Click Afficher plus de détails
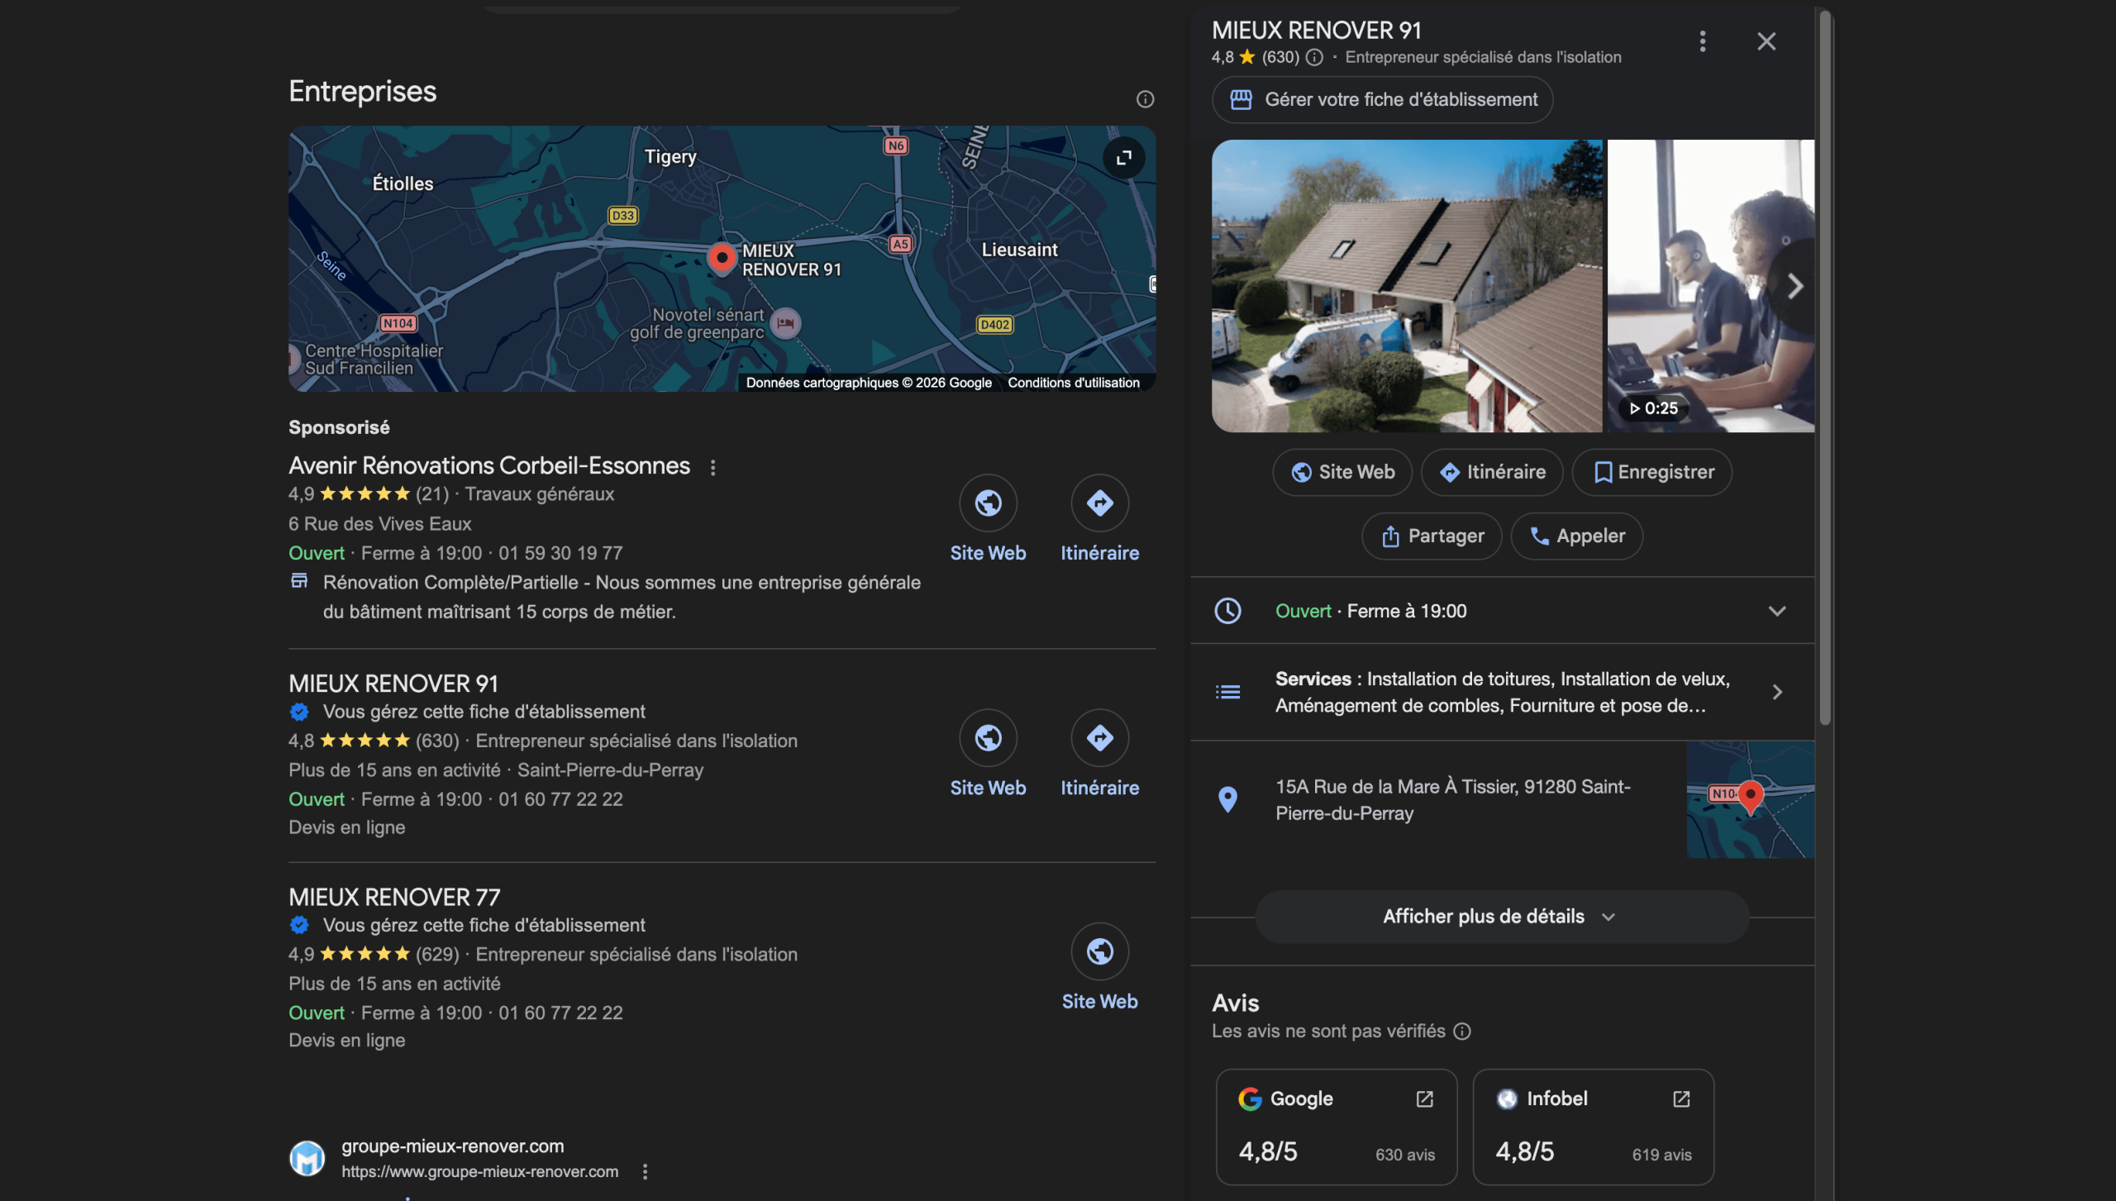2116x1201 pixels. 1502,917
